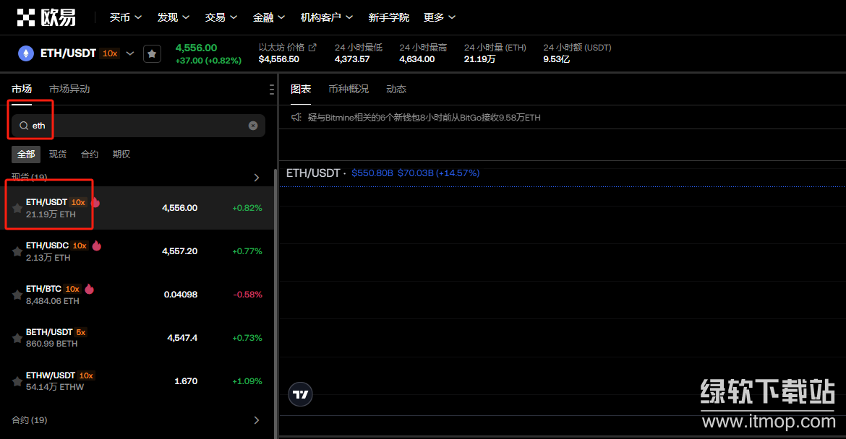Expand the ETH/USDT pair selector dropdown
The height and width of the screenshot is (439, 846).
click(130, 53)
